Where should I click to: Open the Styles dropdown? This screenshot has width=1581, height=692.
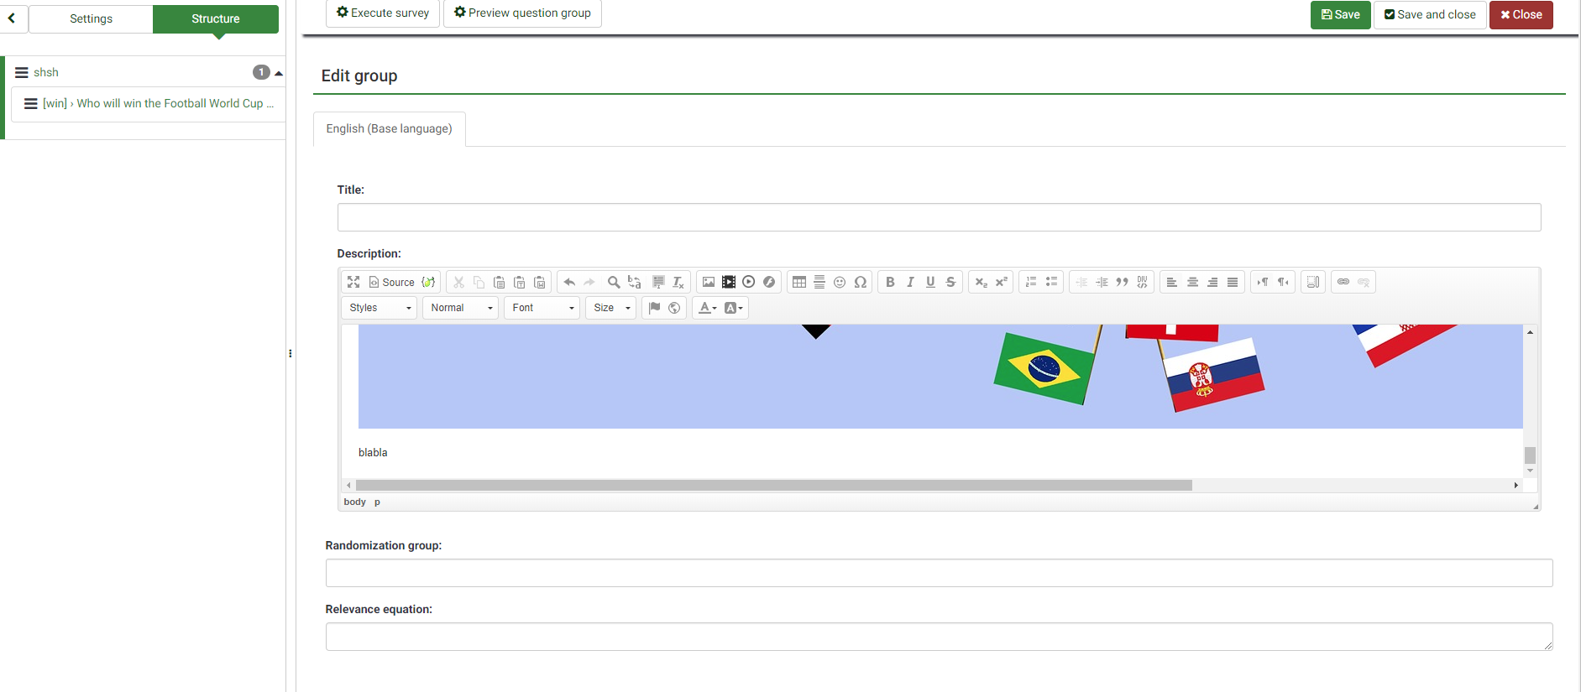pyautogui.click(x=380, y=308)
